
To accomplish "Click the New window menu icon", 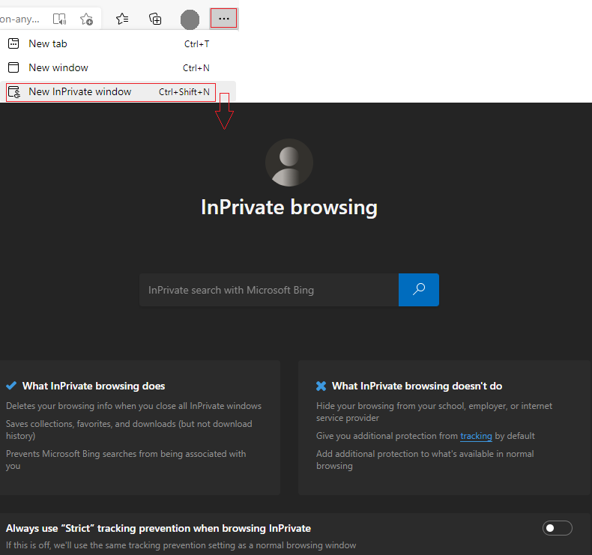I will (x=13, y=67).
